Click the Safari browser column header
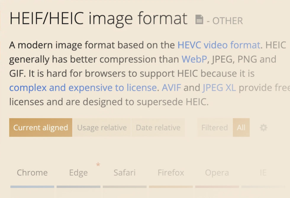This screenshot has height=198, width=290. 125,173
